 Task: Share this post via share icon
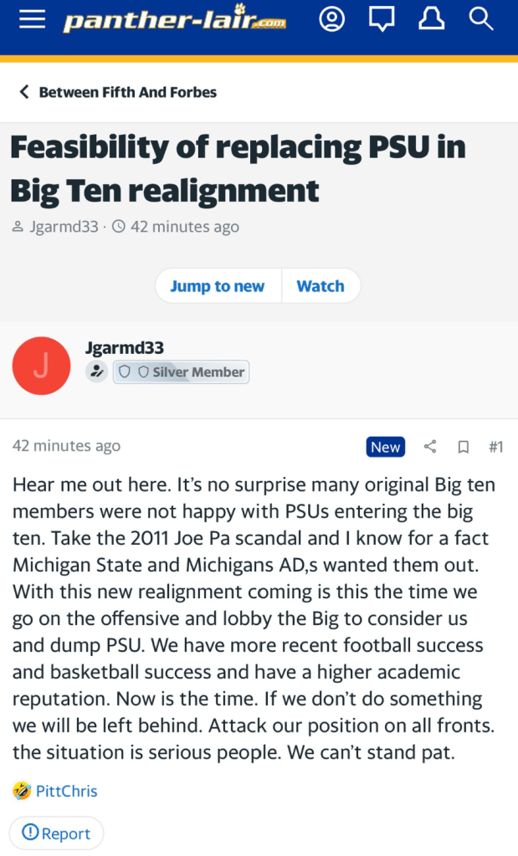pyautogui.click(x=430, y=447)
